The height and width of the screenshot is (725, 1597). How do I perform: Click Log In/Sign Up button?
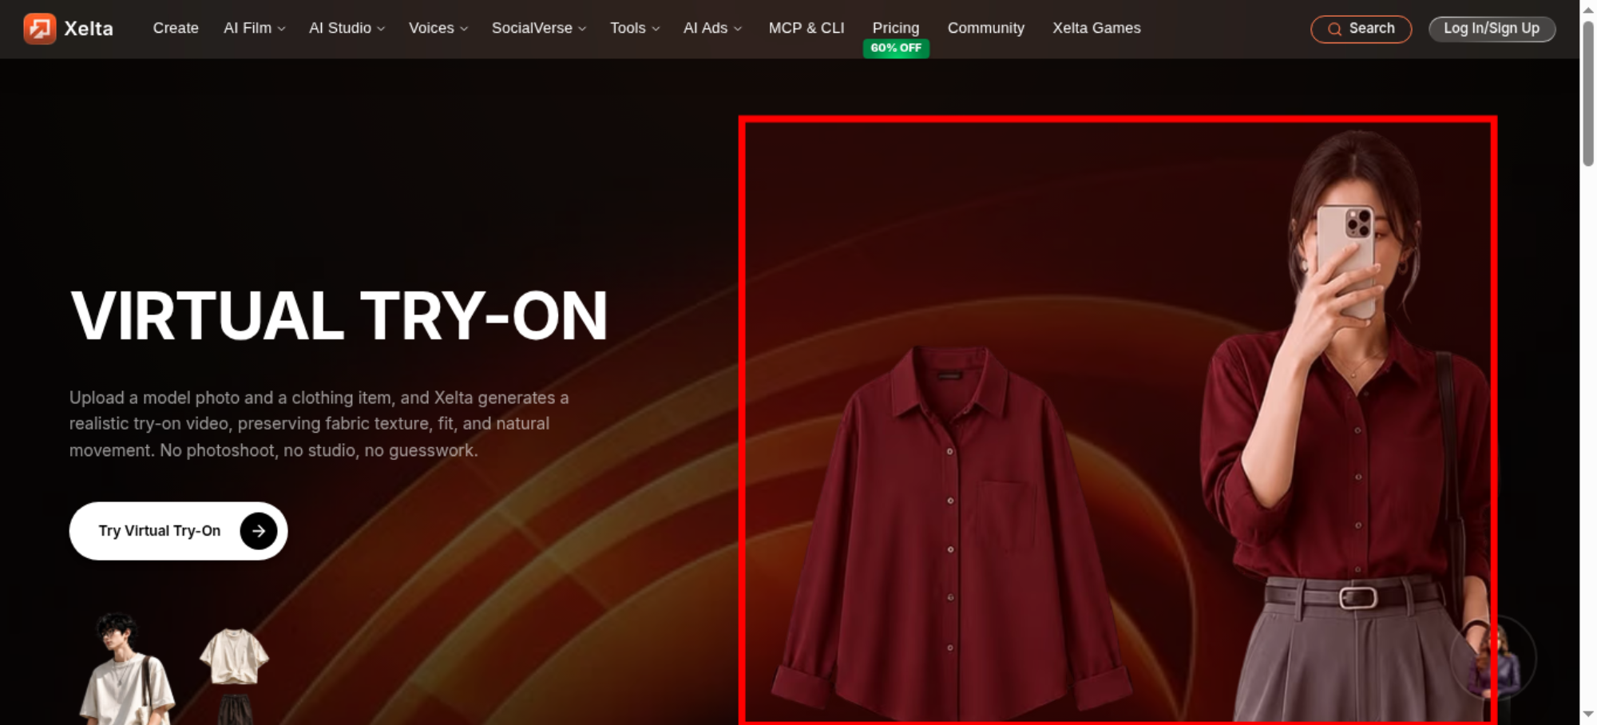(1492, 29)
